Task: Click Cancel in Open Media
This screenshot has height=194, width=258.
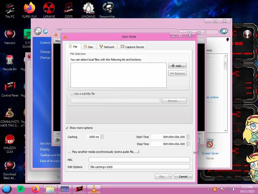Action: click(183, 177)
